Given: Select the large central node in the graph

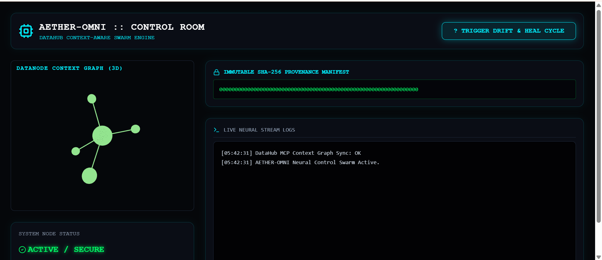Looking at the screenshot, I should tap(102, 136).
